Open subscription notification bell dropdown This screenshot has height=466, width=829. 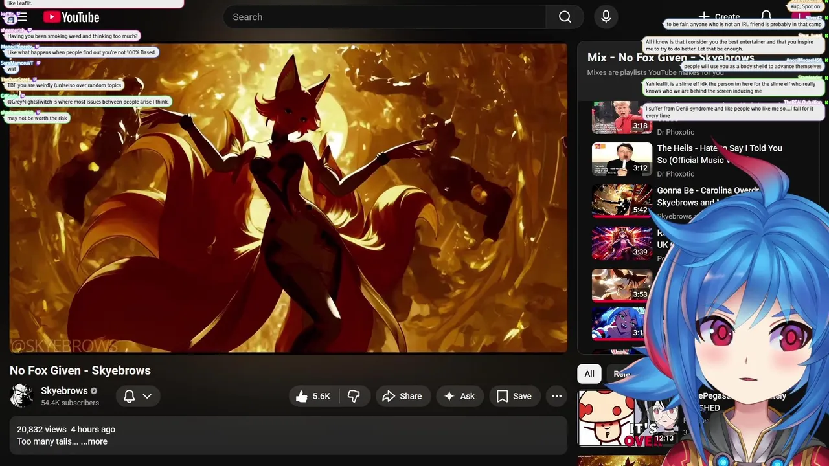137,396
